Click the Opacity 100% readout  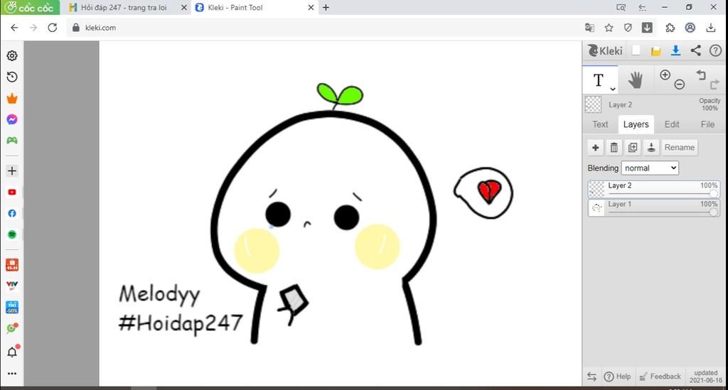pos(710,104)
